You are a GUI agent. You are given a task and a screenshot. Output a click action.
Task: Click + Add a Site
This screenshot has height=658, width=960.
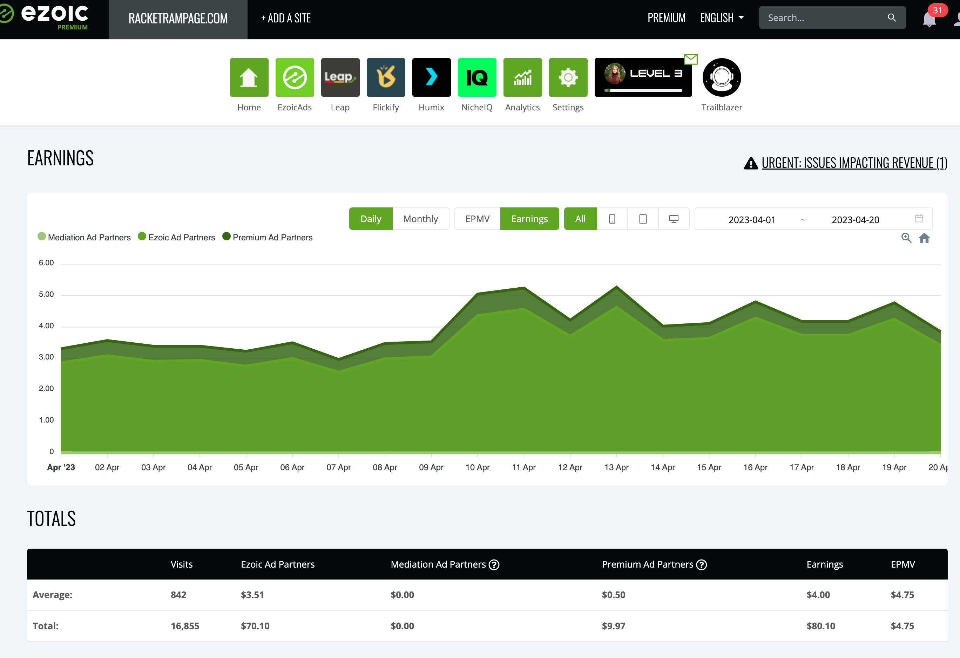click(x=285, y=18)
